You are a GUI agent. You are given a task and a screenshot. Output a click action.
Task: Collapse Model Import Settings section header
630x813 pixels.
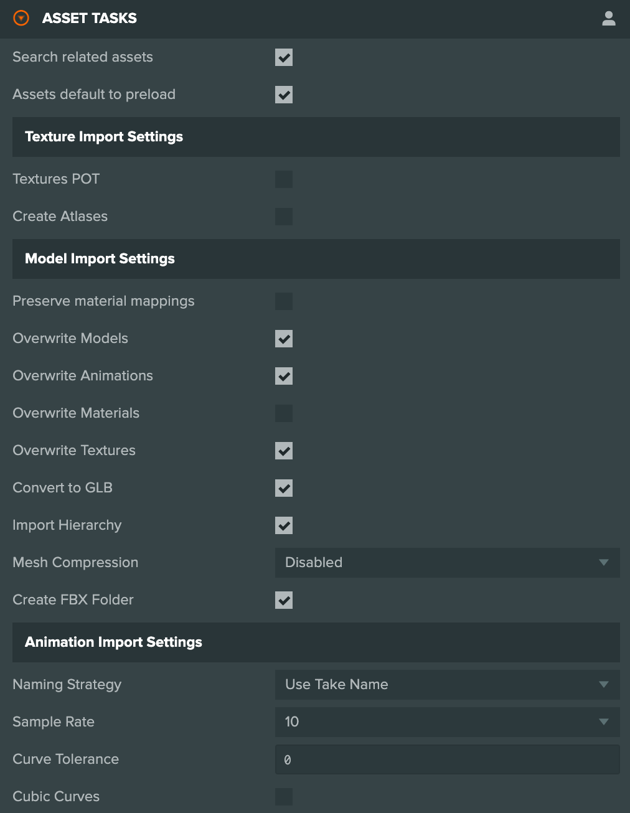(316, 259)
